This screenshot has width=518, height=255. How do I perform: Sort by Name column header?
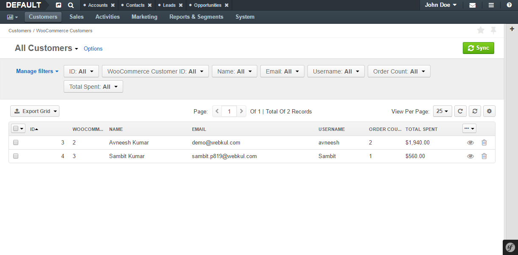[116, 129]
